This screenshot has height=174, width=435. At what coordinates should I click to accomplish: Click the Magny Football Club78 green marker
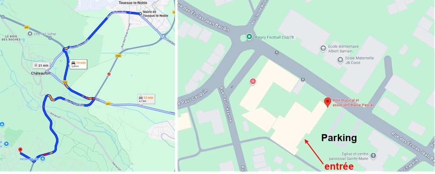(x=249, y=36)
